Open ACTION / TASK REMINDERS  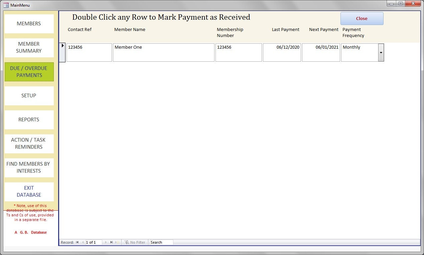[29, 143]
